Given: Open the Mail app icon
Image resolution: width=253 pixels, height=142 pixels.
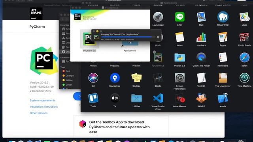Looking at the screenshot, I should (201, 17).
